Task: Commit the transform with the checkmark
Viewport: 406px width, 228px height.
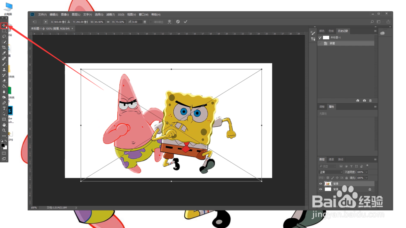Action: pos(186,22)
